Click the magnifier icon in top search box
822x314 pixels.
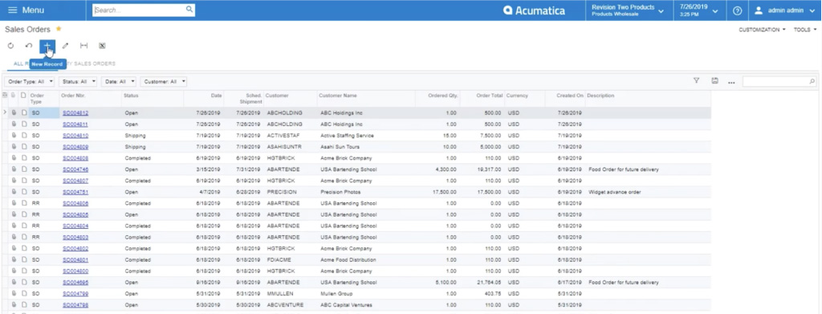click(189, 10)
